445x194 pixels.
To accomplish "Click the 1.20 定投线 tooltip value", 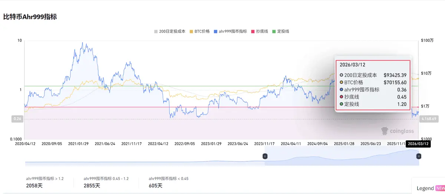I will (x=402, y=104).
